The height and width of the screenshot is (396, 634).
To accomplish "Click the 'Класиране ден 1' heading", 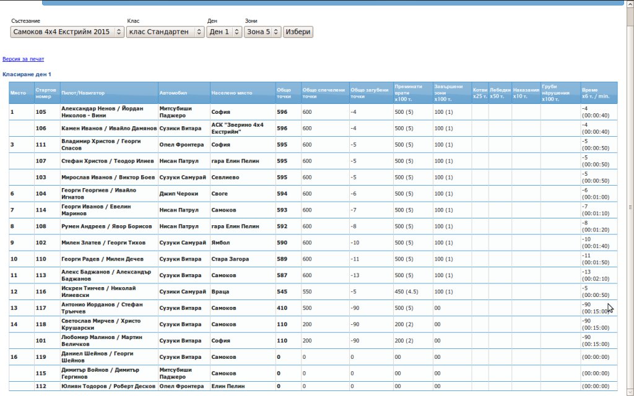I will (27, 74).
